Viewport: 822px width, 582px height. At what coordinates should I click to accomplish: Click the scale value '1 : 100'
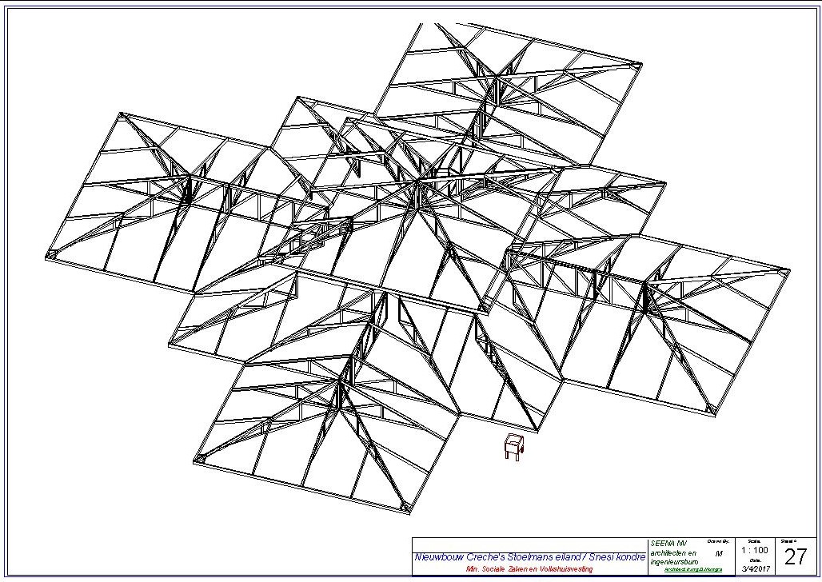tap(755, 551)
